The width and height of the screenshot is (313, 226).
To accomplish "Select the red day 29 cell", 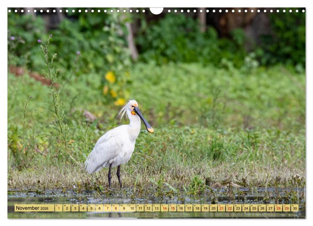I will click(x=287, y=208).
